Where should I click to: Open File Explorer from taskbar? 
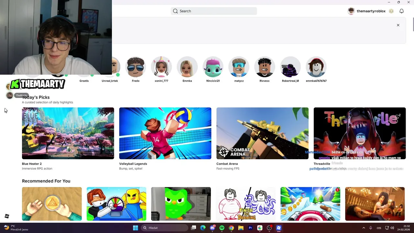point(241,228)
